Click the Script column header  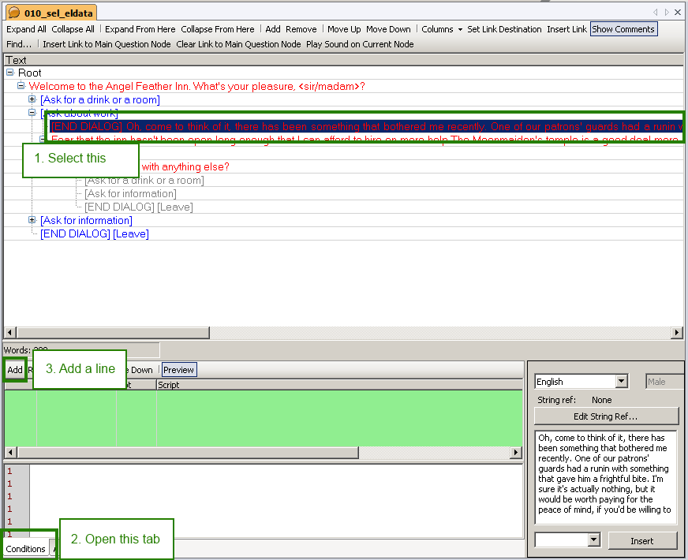click(x=339, y=385)
